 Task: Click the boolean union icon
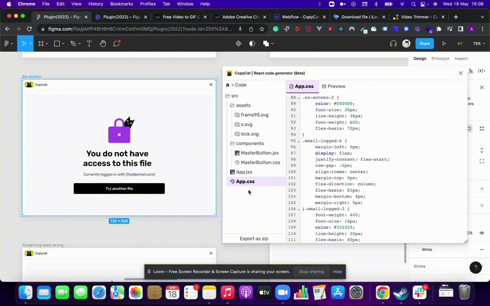click(x=266, y=44)
